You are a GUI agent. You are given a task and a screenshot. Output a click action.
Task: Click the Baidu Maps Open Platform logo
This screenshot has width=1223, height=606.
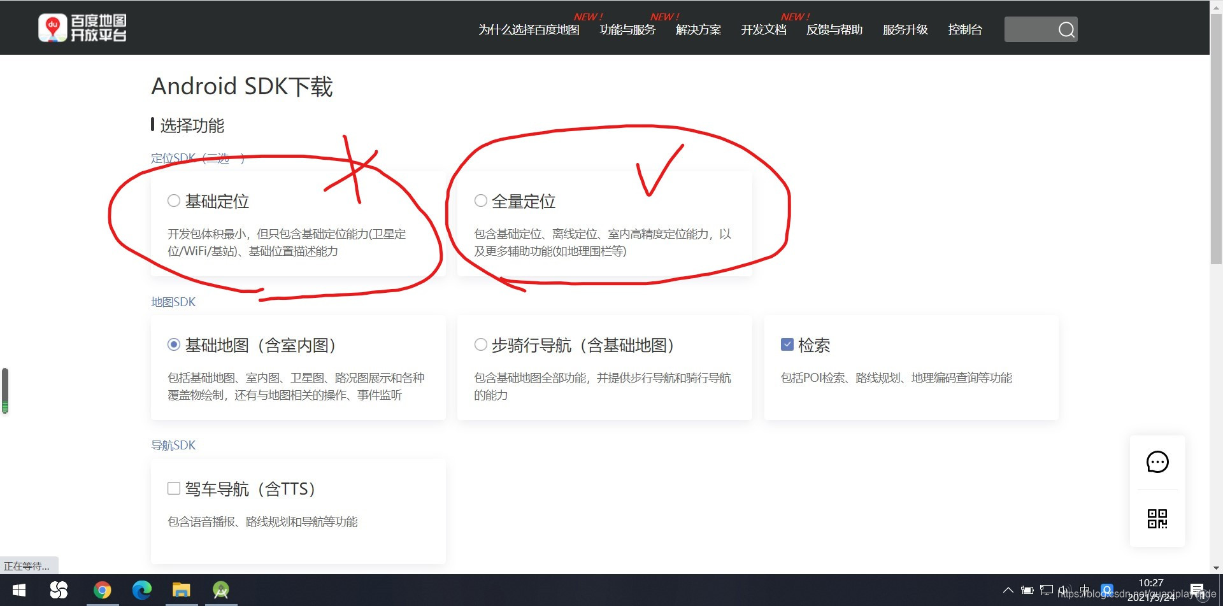(82, 27)
